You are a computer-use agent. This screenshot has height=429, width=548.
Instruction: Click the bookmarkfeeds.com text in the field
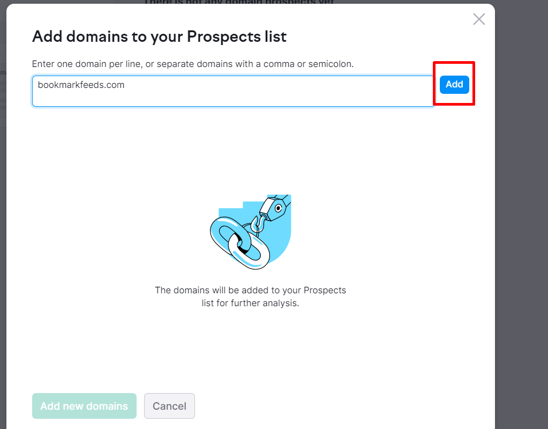[81, 85]
